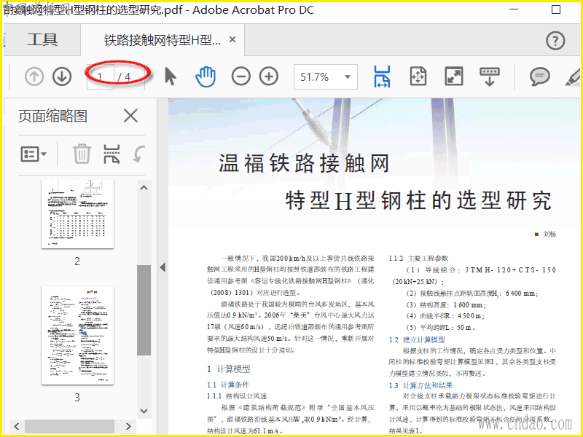
Task: Maximize the Acrobat window
Action: (556, 9)
